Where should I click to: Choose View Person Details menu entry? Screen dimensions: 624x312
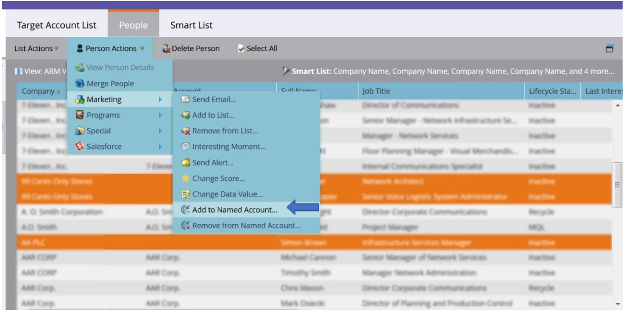(x=120, y=68)
